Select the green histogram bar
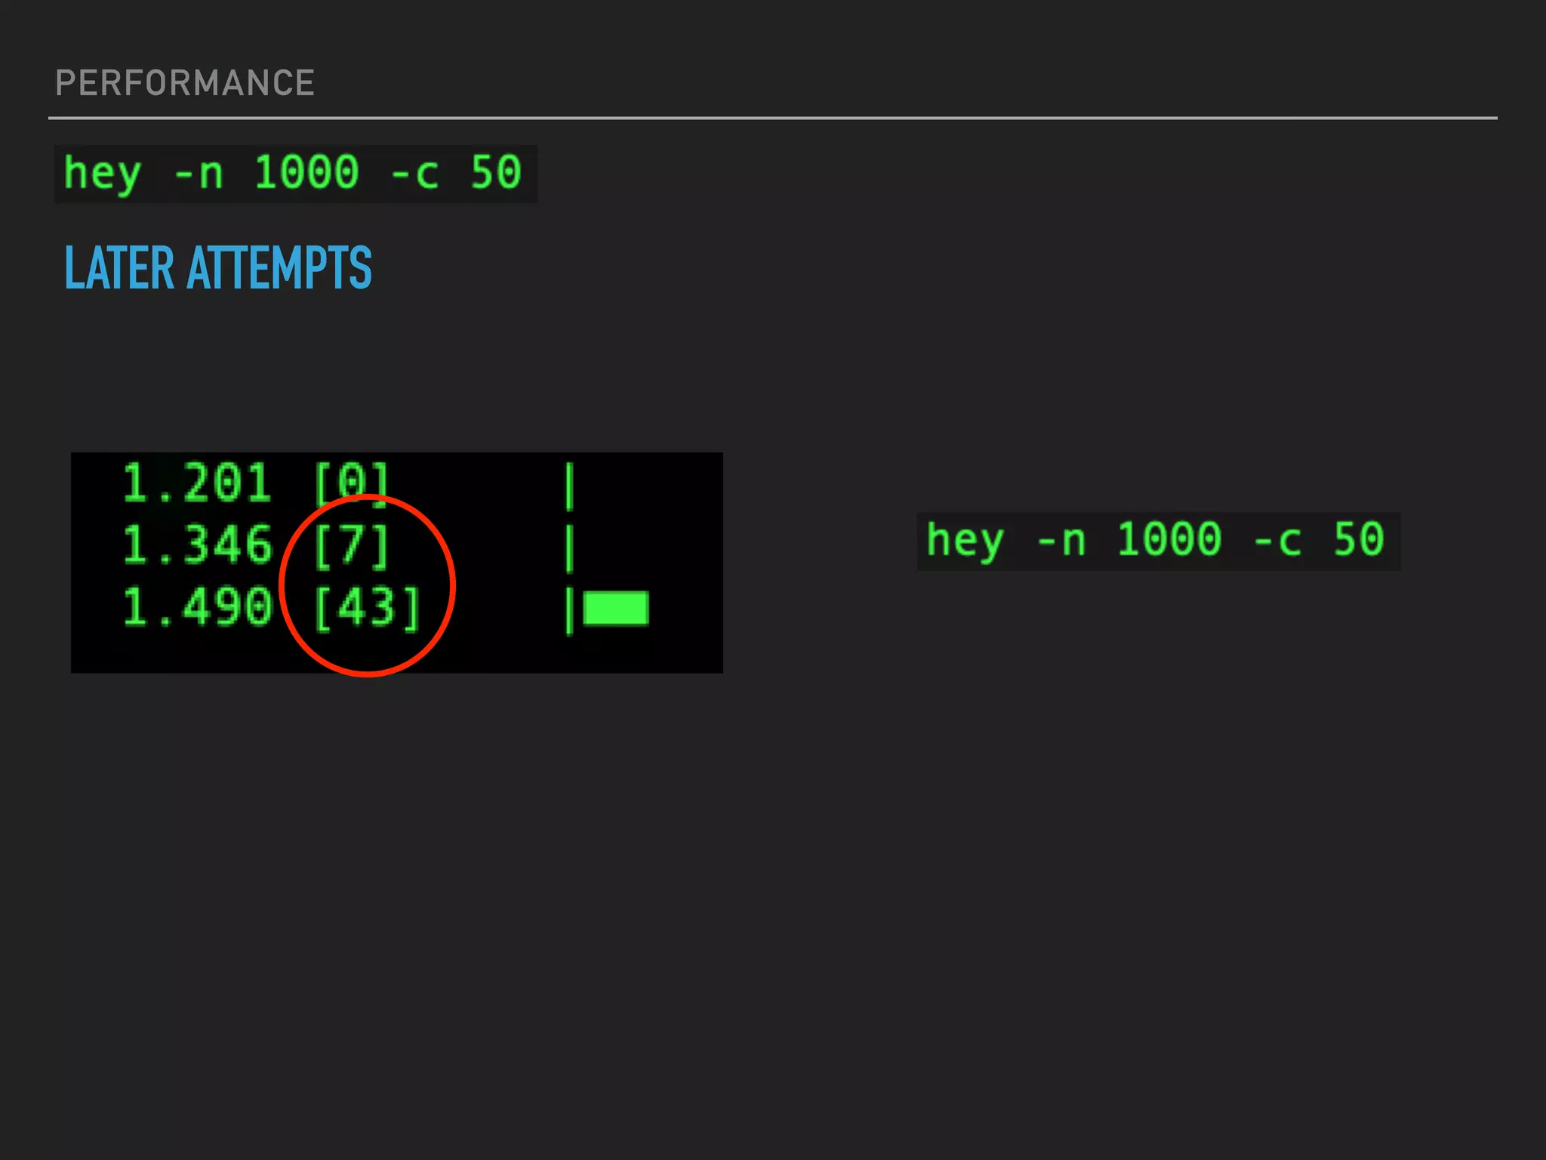This screenshot has height=1160, width=1546. 615,609
